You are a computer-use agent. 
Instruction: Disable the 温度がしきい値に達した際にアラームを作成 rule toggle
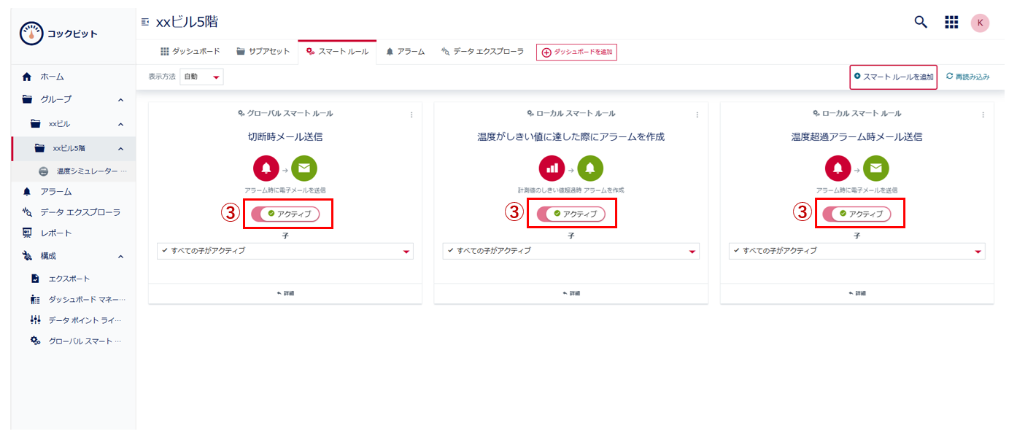tap(571, 214)
